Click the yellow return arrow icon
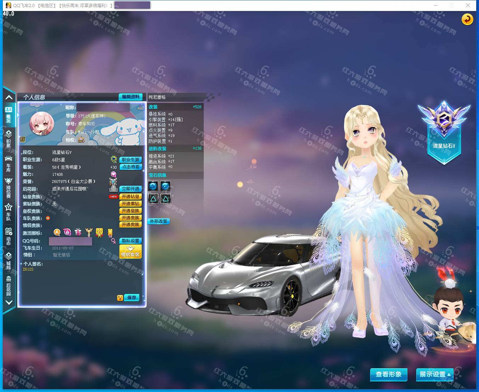 click(x=467, y=19)
